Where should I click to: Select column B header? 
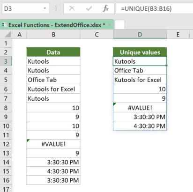click(x=53, y=34)
